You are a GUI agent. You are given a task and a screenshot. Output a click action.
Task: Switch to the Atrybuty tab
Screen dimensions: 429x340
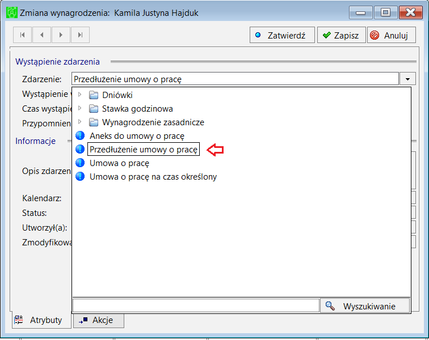(41, 320)
